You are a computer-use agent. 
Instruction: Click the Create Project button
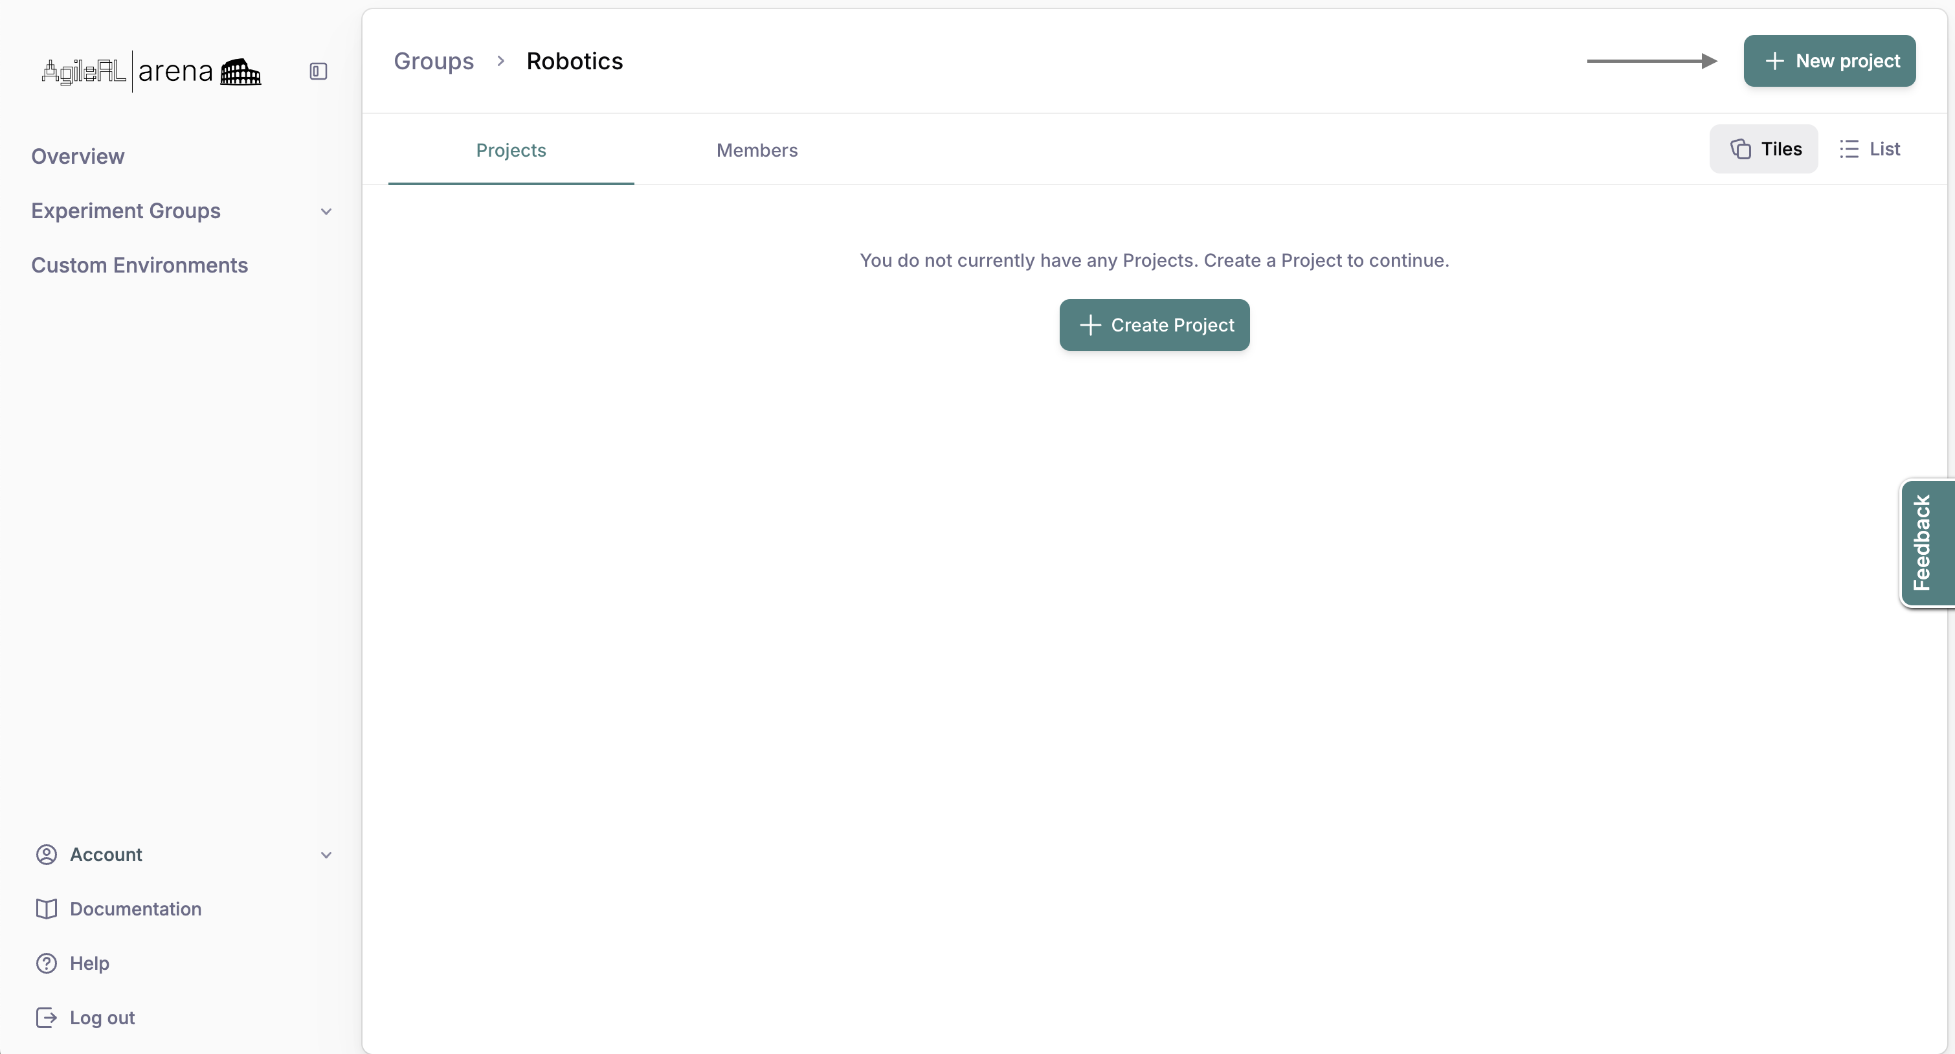click(x=1154, y=325)
